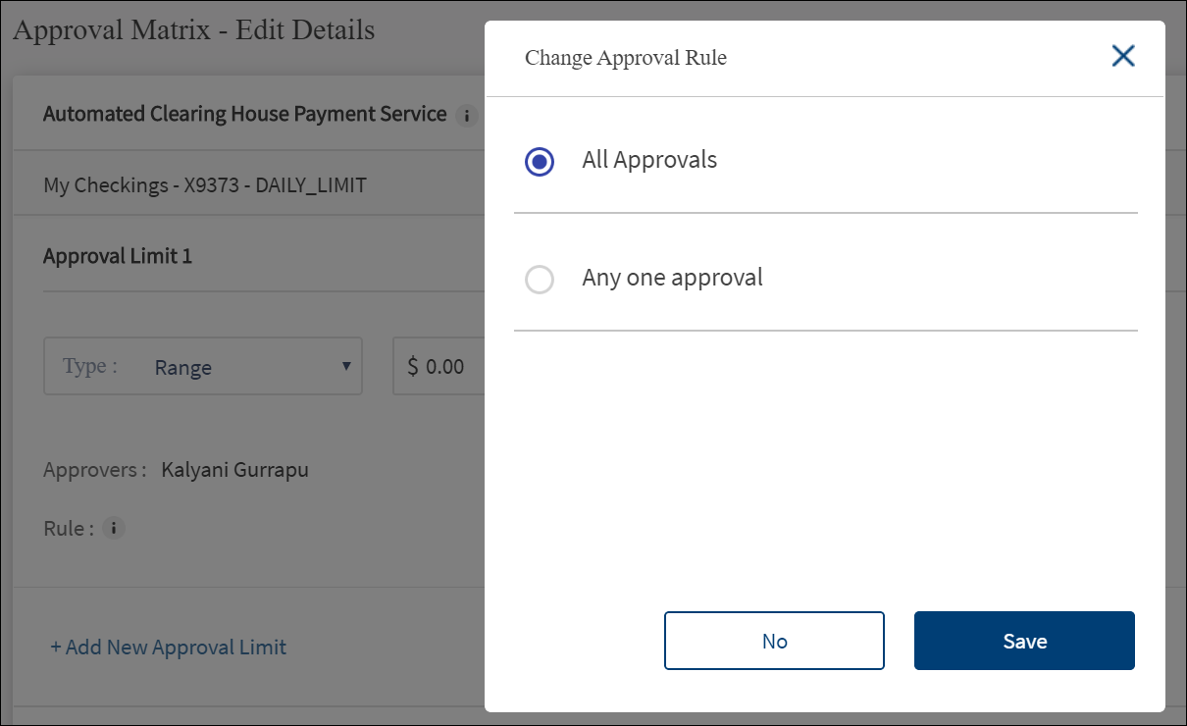Expand the Approval Limit 1 section header

click(118, 256)
